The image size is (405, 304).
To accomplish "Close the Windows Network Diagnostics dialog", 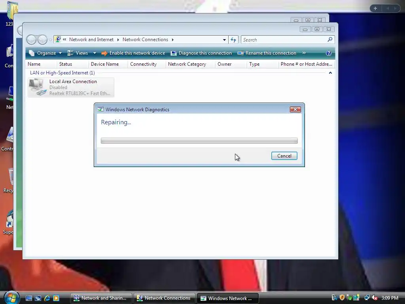I will click(x=295, y=109).
